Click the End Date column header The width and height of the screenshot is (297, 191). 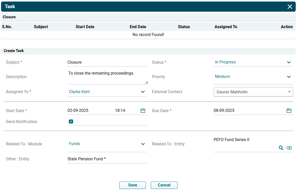(x=138, y=27)
